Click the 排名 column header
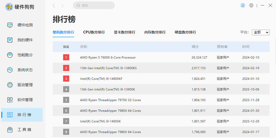 pyautogui.click(x=66, y=47)
